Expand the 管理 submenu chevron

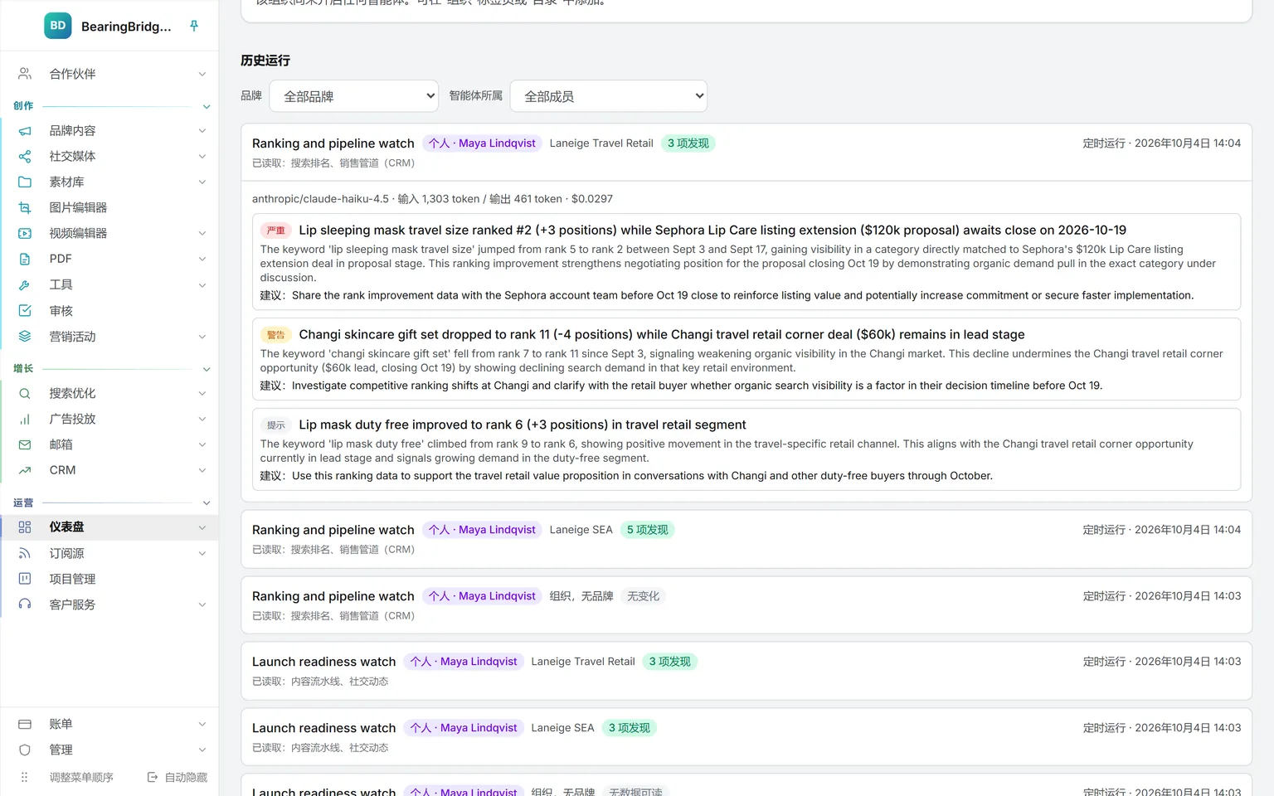tap(202, 750)
